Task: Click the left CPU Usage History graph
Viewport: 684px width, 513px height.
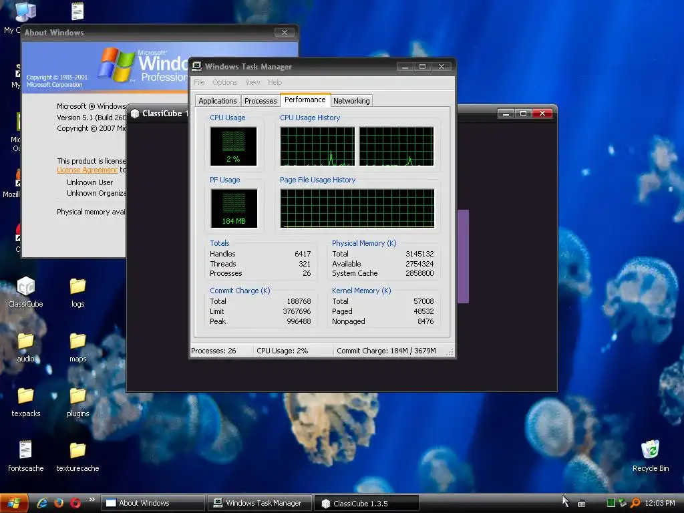Action: [317, 146]
